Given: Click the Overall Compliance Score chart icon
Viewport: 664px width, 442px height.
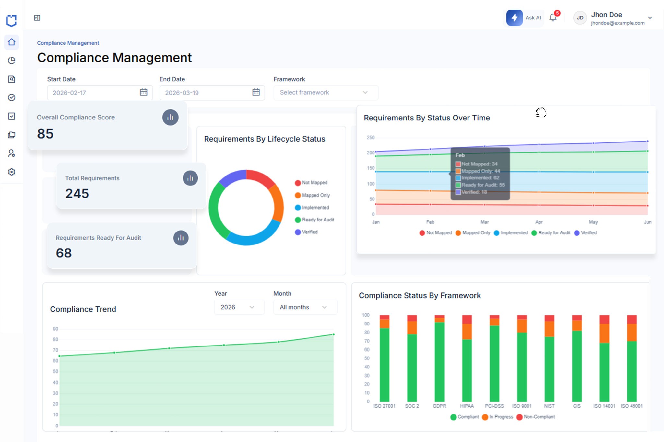Looking at the screenshot, I should pyautogui.click(x=170, y=118).
